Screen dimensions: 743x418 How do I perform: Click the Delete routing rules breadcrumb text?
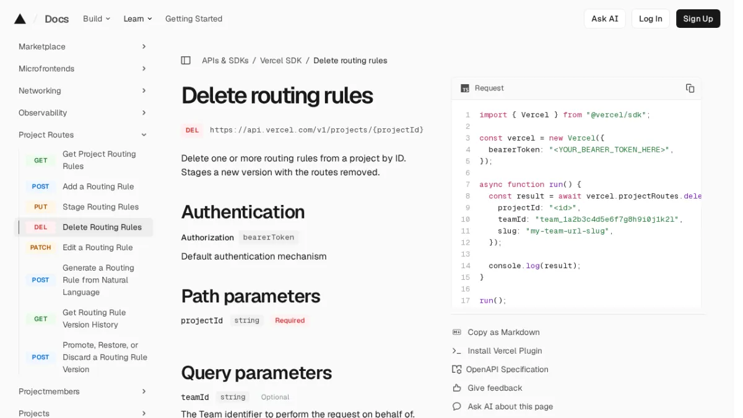tap(350, 61)
